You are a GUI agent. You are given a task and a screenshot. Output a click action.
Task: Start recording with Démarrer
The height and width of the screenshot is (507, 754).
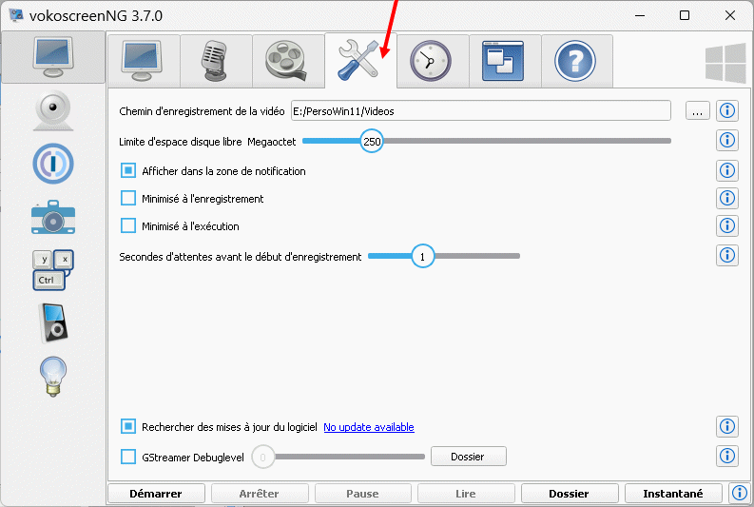(x=156, y=494)
